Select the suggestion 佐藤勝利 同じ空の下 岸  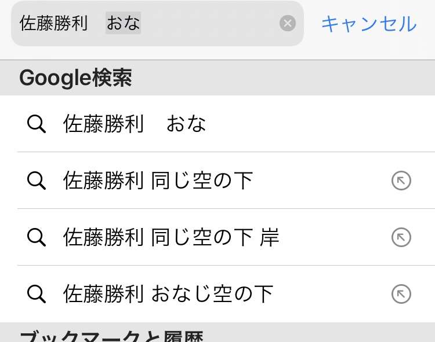click(217, 237)
